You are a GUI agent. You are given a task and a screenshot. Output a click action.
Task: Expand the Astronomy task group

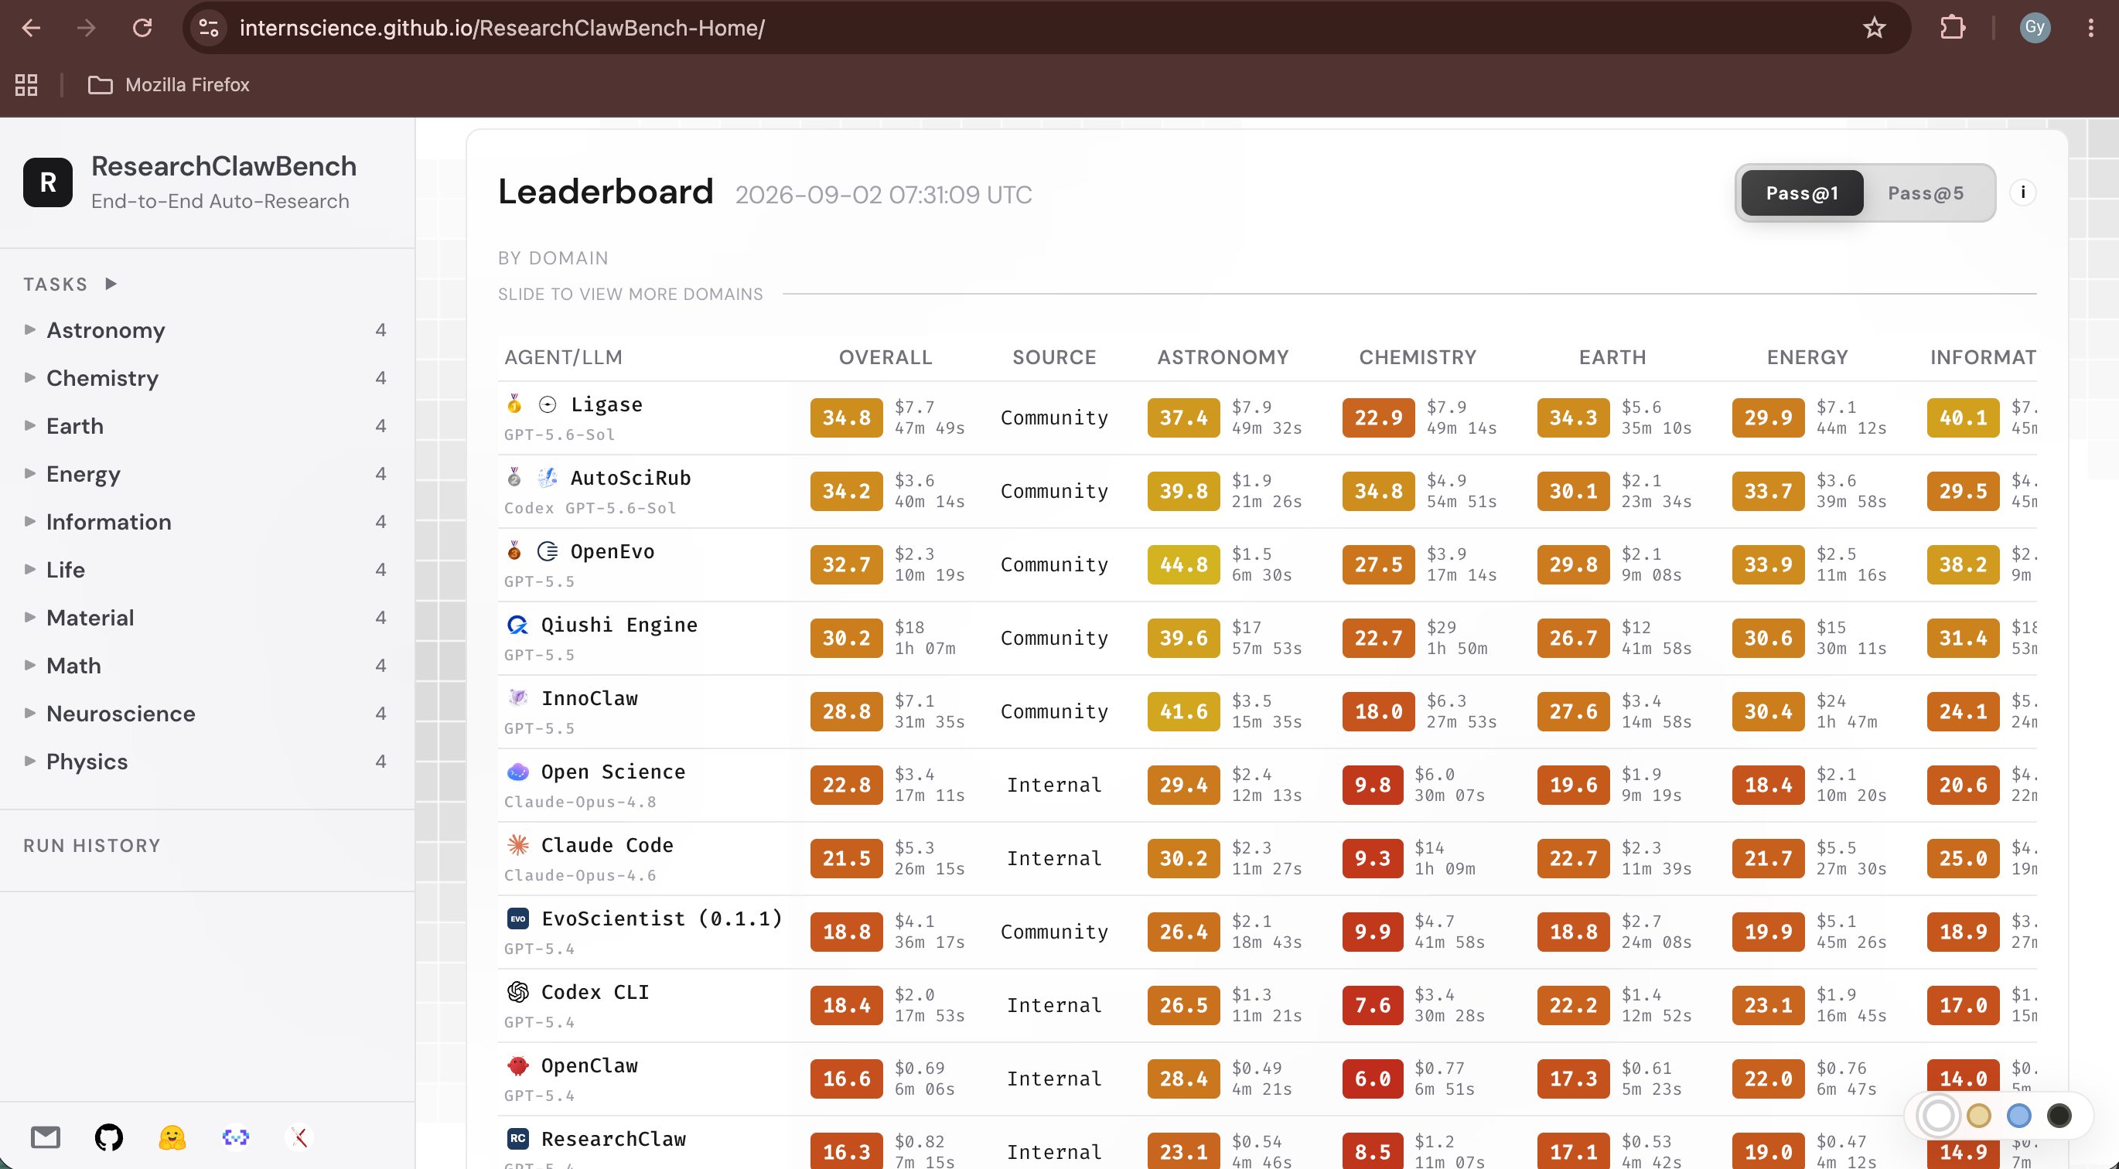(206, 329)
